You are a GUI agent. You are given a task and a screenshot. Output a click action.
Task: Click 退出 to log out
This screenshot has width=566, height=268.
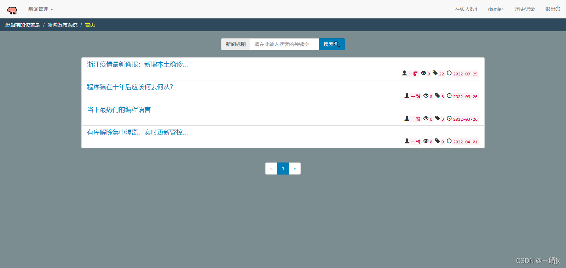pyautogui.click(x=553, y=9)
